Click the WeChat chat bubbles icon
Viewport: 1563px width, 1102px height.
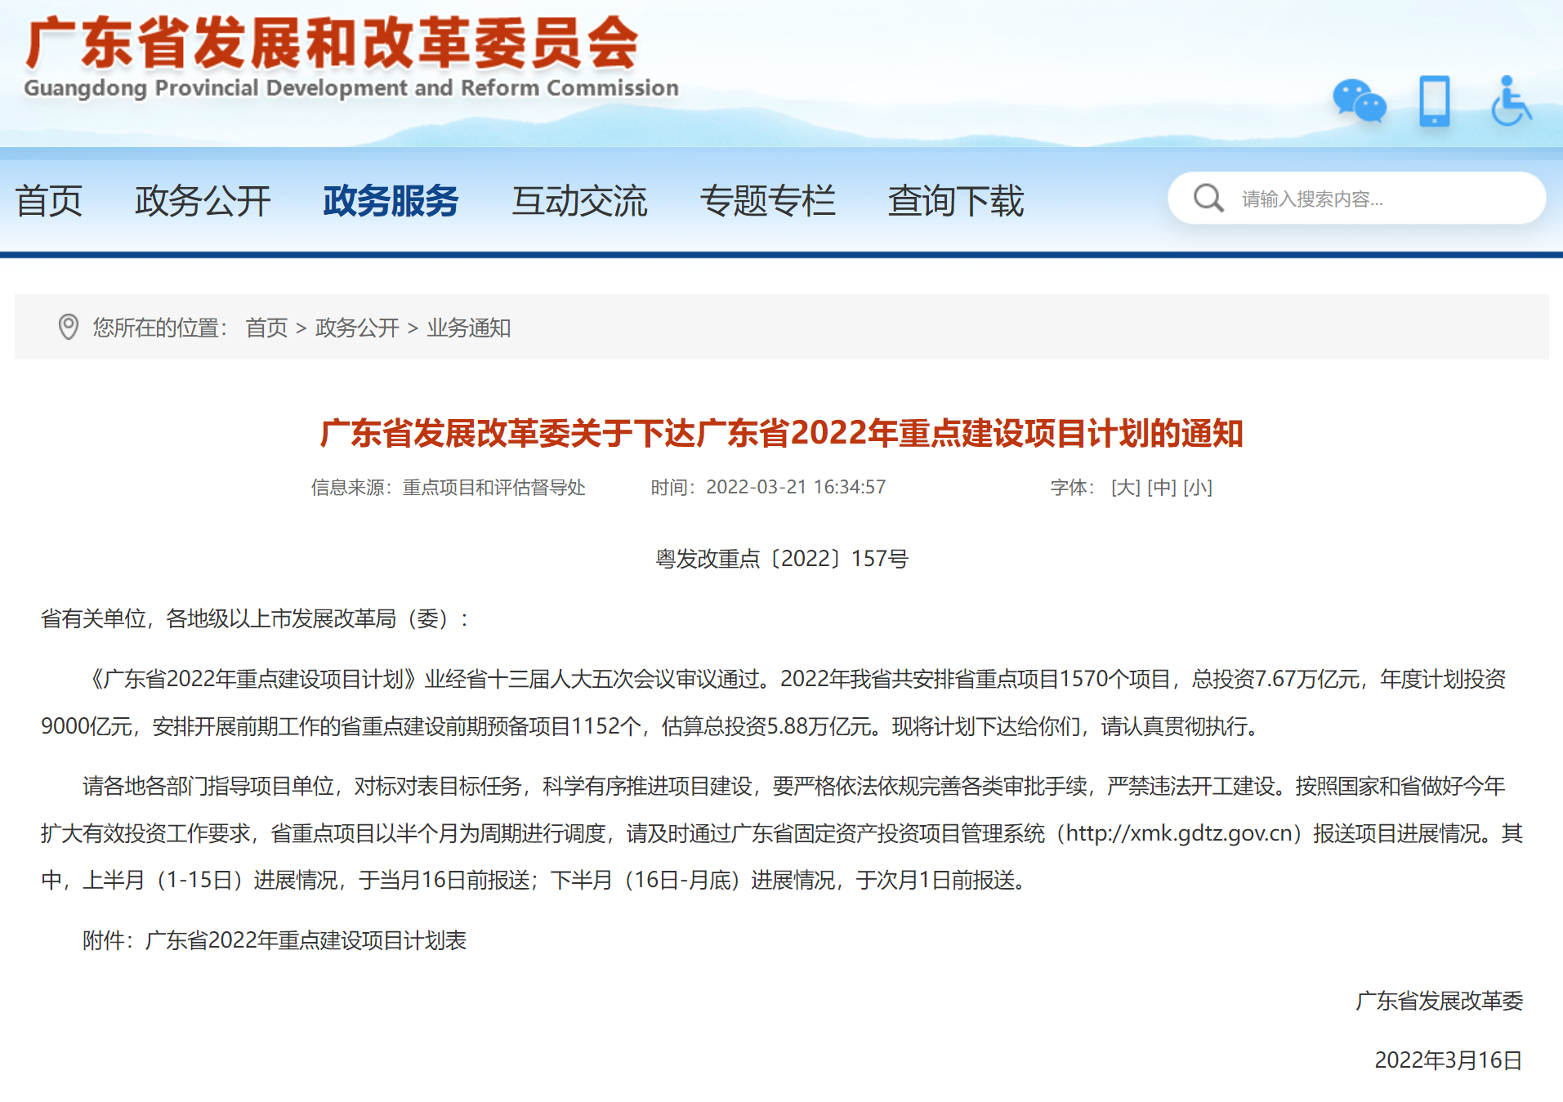click(1359, 101)
